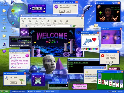Click the pink MAIL badge icon
The height and width of the screenshot is (93, 124).
point(114,69)
